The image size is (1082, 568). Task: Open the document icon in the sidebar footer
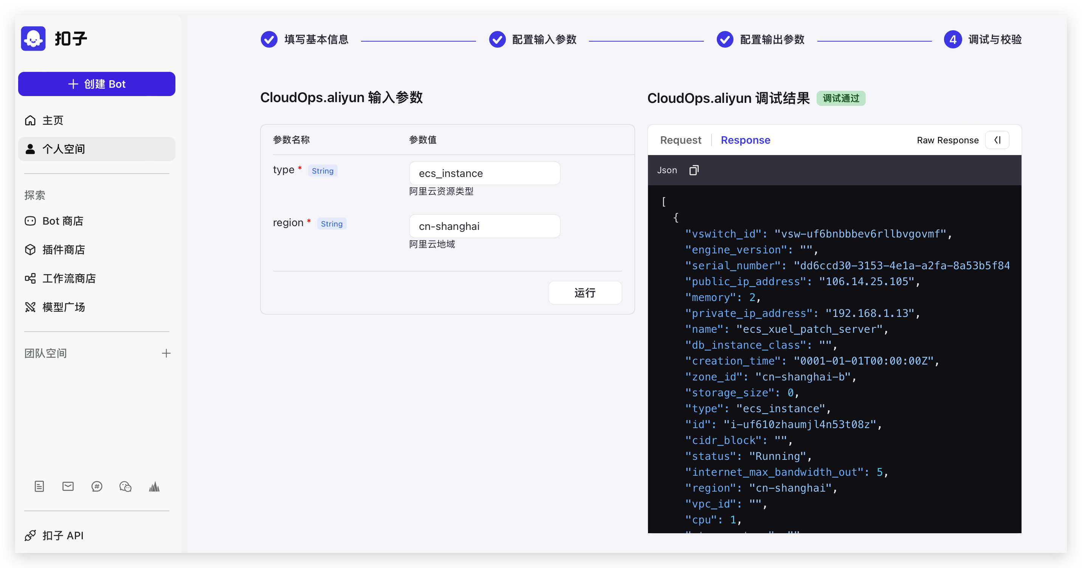[x=39, y=486]
